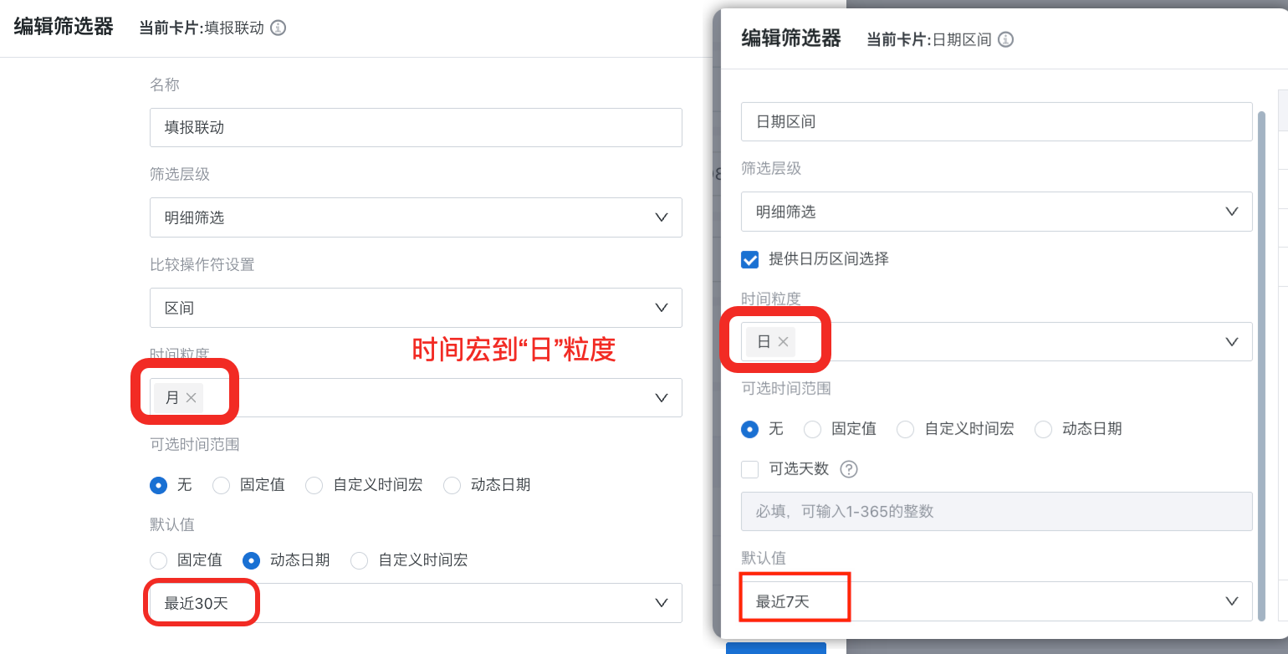The height and width of the screenshot is (654, 1288).
Task: Select 自定义时间宏 under left 默认值
Action: point(360,560)
